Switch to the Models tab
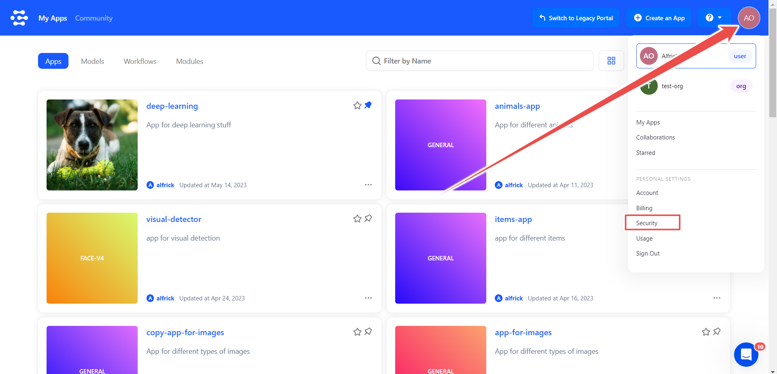This screenshot has width=777, height=374. [x=92, y=61]
